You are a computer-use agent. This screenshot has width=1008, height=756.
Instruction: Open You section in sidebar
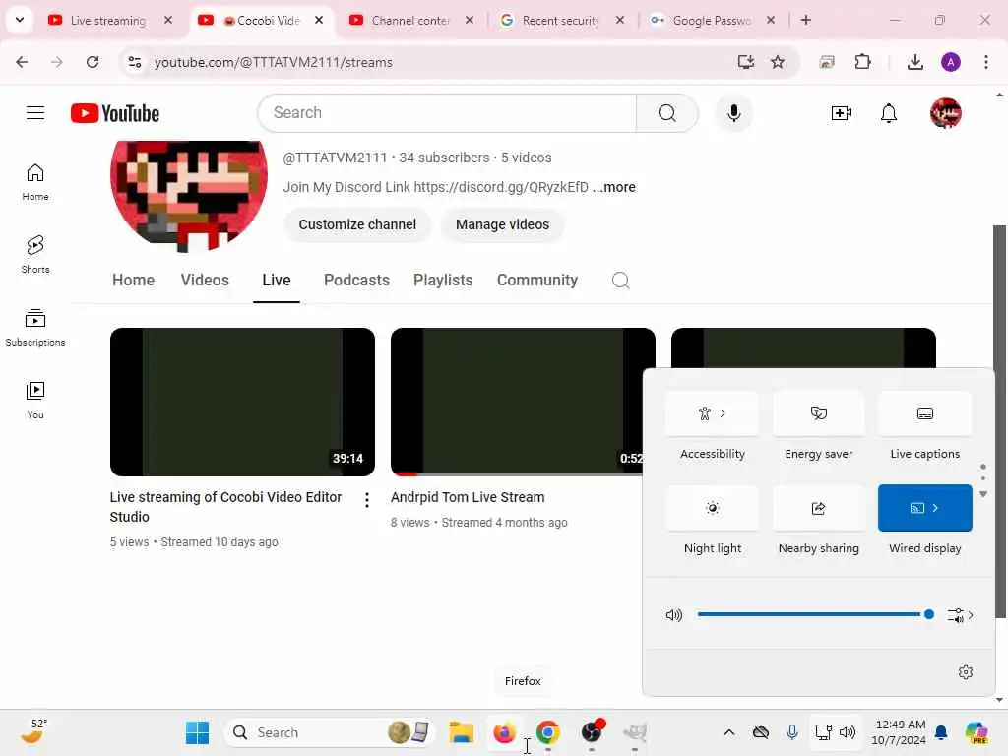pyautogui.click(x=35, y=400)
